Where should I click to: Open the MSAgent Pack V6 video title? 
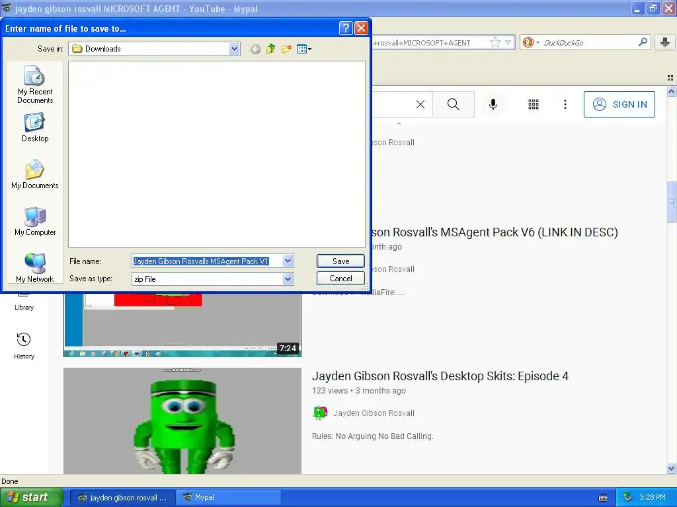point(495,232)
